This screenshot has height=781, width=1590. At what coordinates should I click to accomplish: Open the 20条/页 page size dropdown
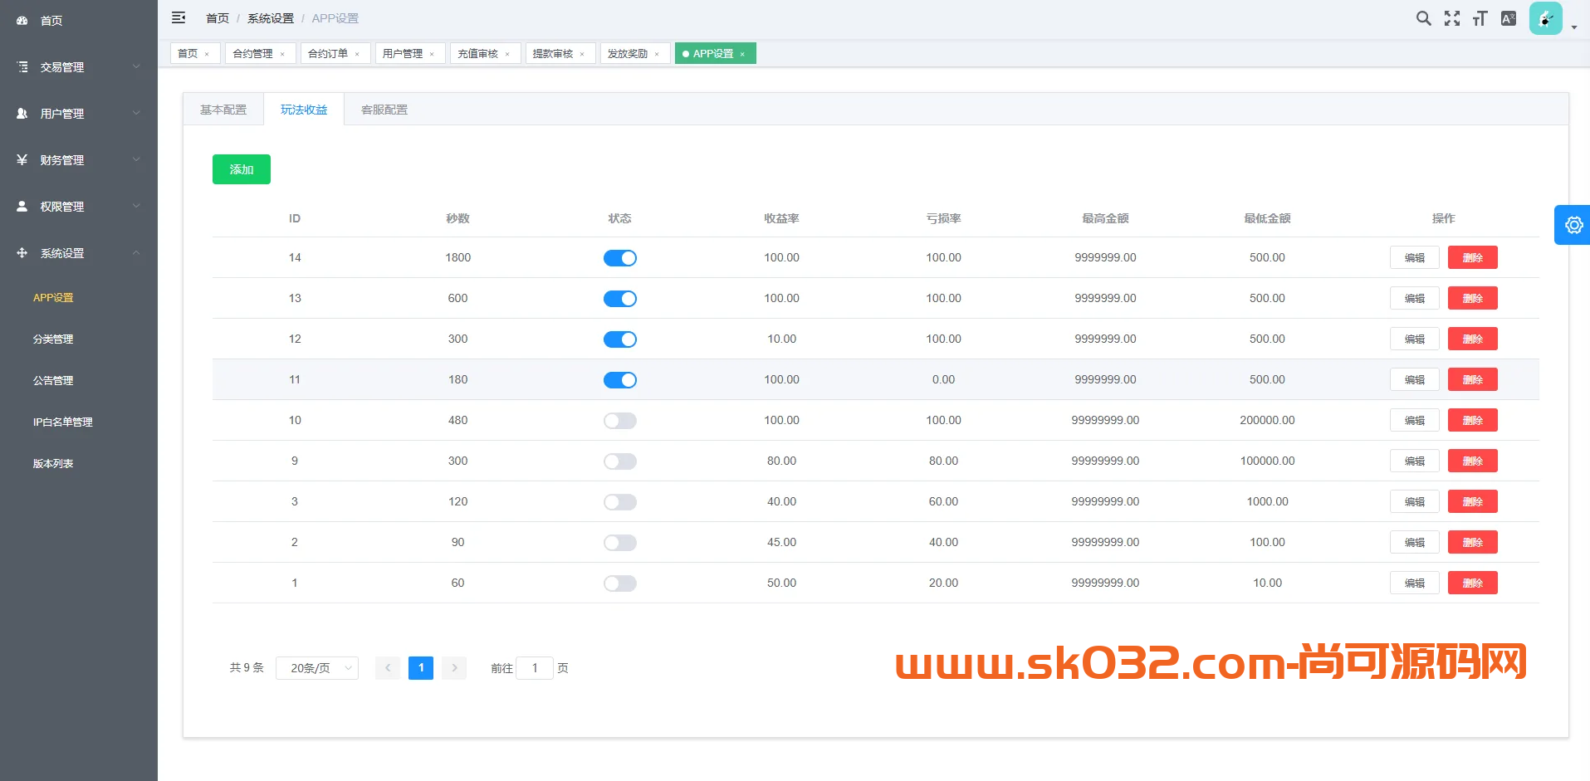click(x=317, y=668)
